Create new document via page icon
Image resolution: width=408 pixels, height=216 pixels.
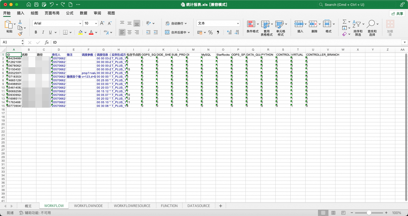71,4
